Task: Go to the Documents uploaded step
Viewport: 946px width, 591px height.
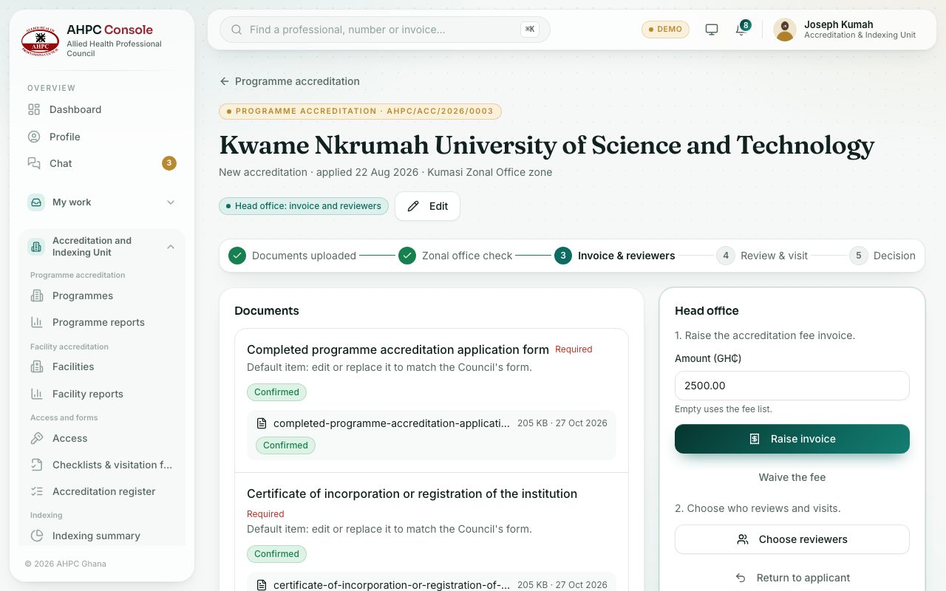Action: [292, 256]
